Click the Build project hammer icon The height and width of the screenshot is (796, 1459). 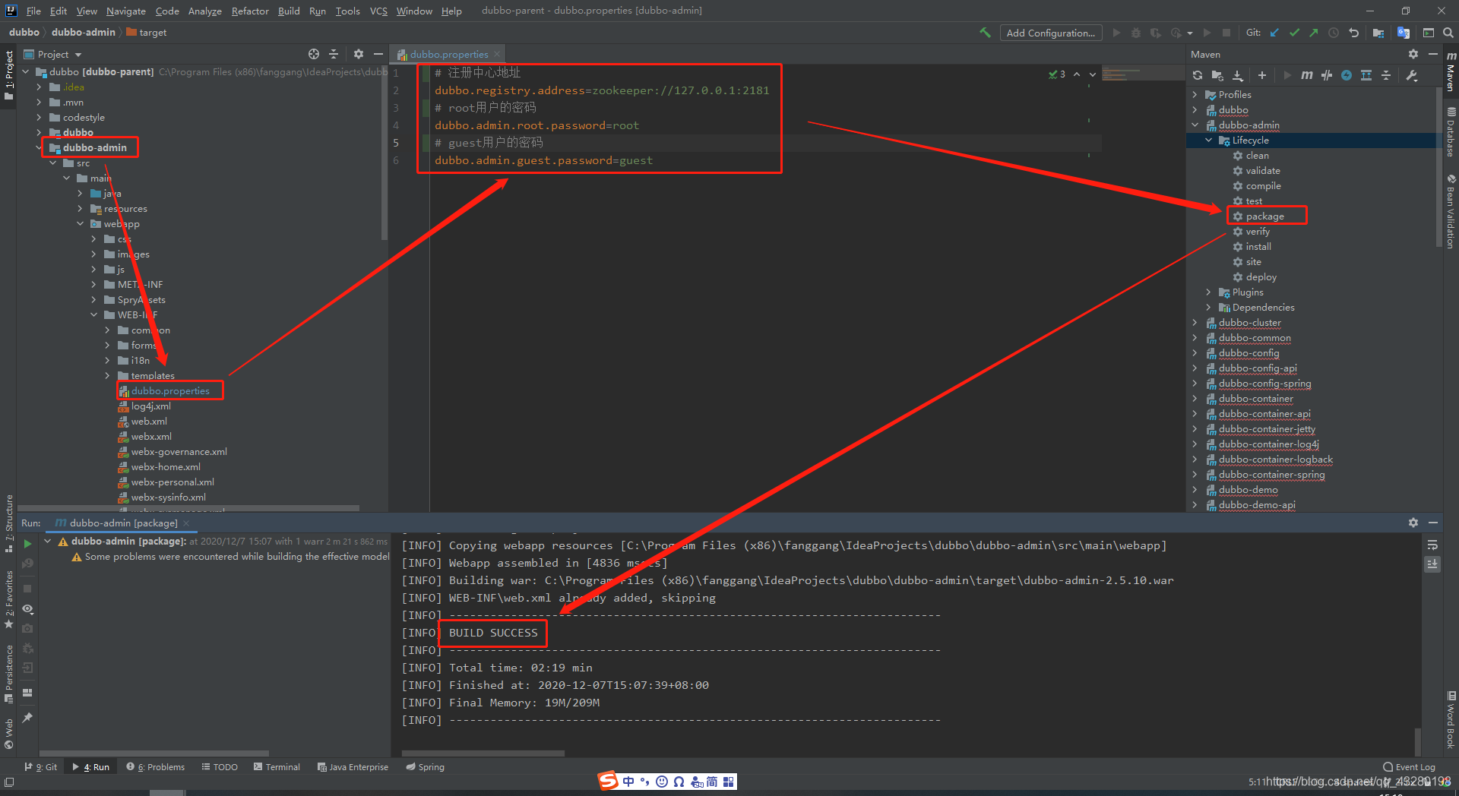tap(985, 33)
